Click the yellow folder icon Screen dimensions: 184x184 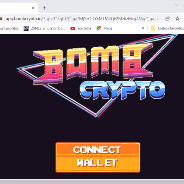click(153, 28)
